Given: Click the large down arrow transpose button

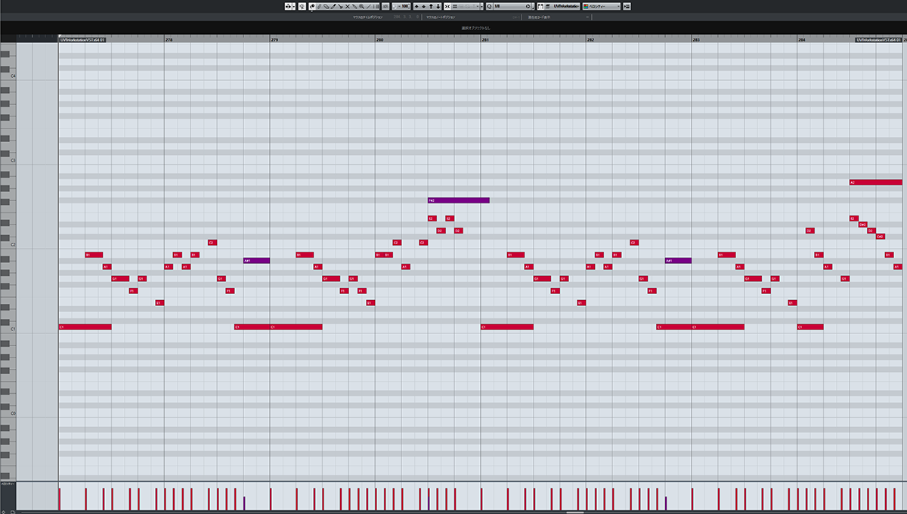Looking at the screenshot, I should [438, 6].
